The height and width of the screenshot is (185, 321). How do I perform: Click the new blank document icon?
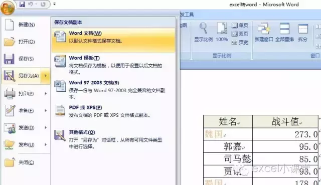tap(9, 25)
